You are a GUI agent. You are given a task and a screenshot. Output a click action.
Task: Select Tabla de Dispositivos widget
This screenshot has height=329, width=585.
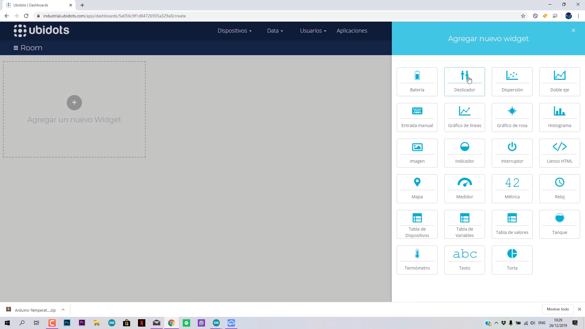tap(417, 224)
